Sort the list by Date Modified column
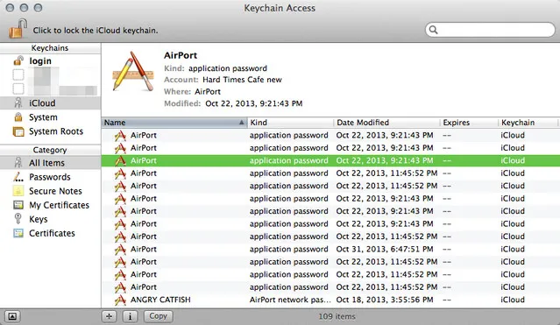The height and width of the screenshot is (325, 560). 386,123
